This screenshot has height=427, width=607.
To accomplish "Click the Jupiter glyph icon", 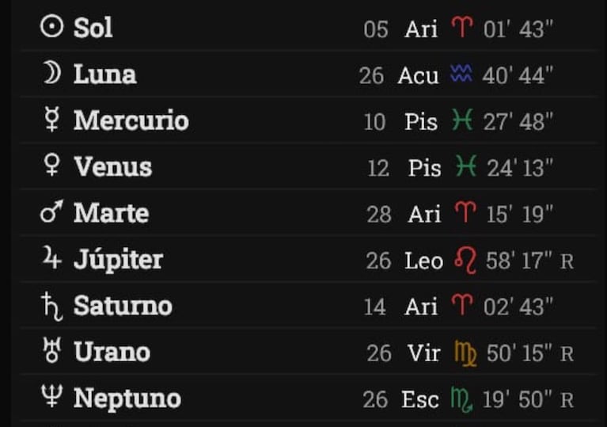I will 51,259.
